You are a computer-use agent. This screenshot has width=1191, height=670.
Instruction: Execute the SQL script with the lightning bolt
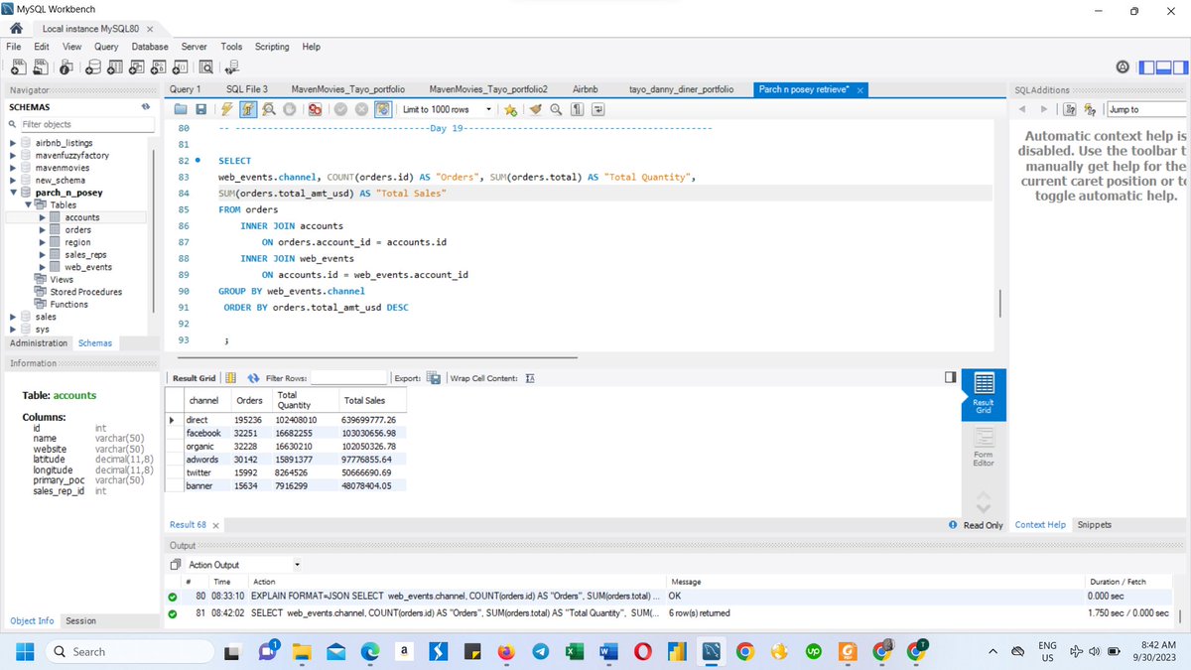click(x=225, y=109)
